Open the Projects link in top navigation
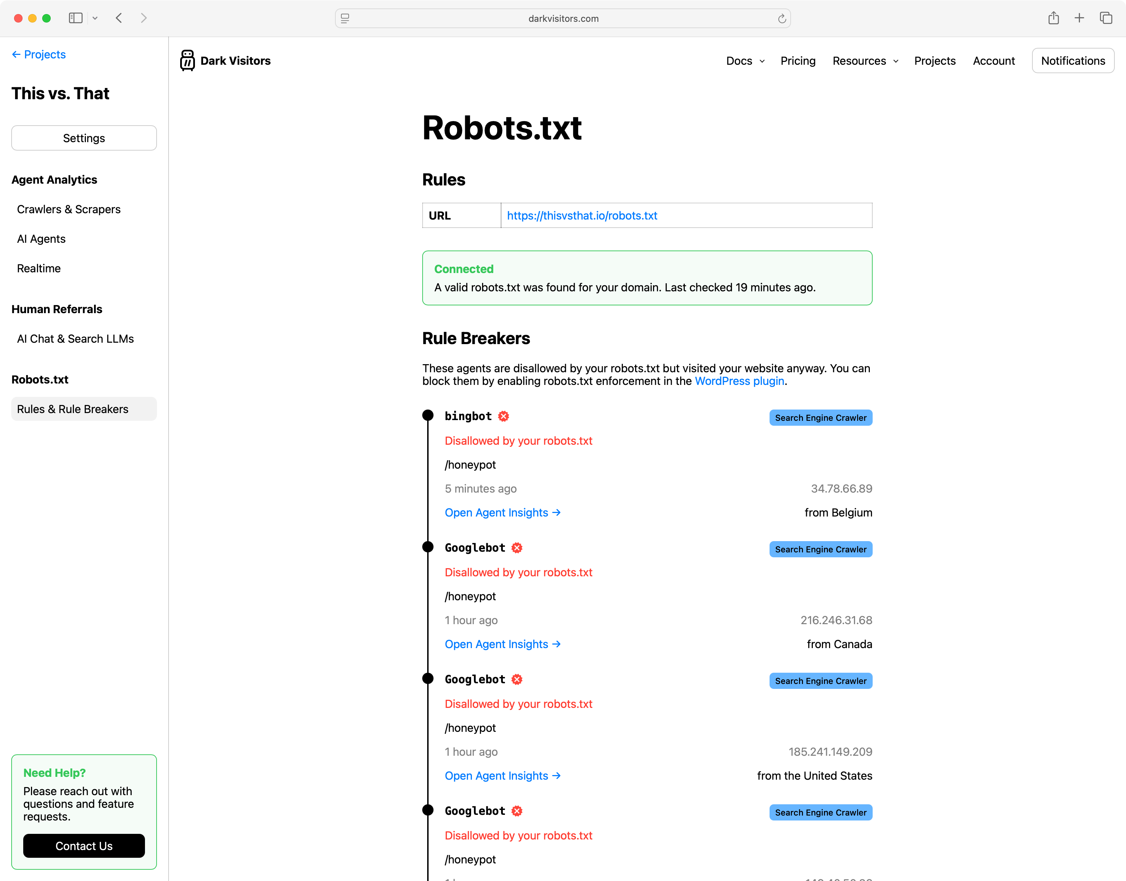Screen dimensions: 1126x881 pyautogui.click(x=935, y=61)
